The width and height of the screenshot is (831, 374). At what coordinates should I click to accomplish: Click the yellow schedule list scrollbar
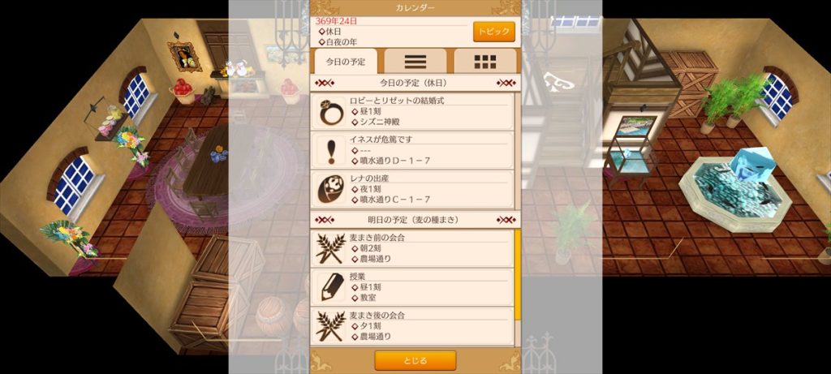[x=518, y=274]
